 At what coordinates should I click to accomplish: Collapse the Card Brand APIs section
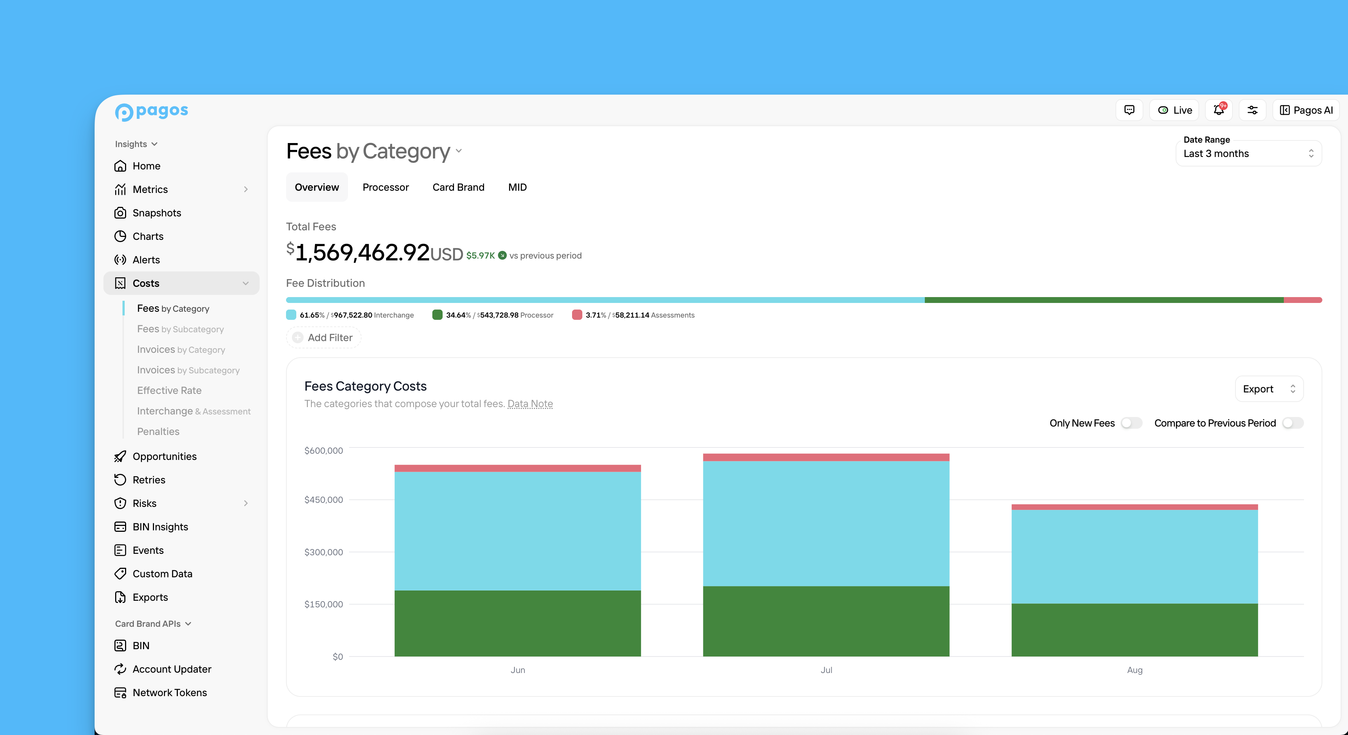click(x=153, y=624)
